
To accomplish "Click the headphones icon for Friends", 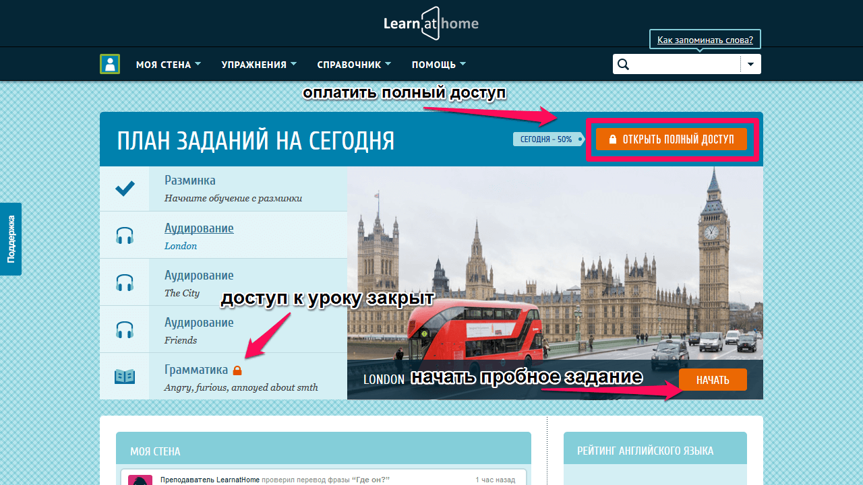I will tap(124, 329).
